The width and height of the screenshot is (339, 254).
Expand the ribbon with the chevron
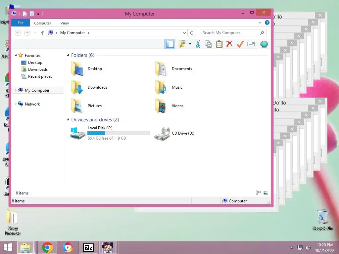tap(260, 22)
